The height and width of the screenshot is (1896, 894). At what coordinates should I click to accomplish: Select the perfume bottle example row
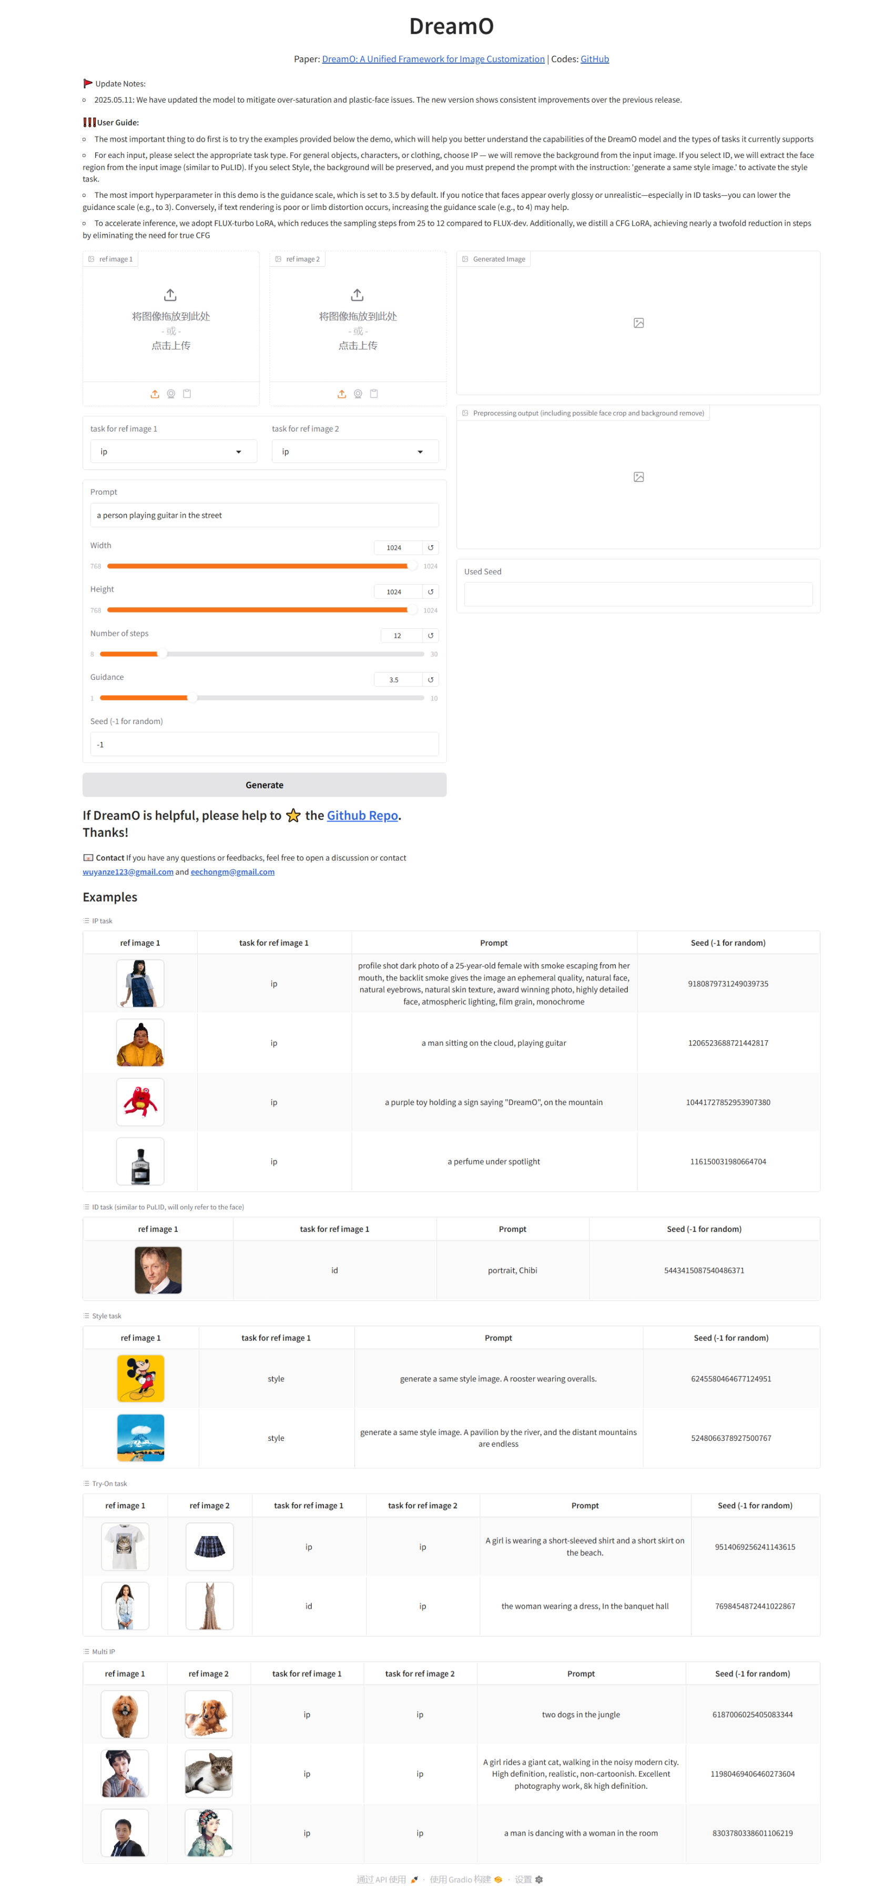[451, 1161]
